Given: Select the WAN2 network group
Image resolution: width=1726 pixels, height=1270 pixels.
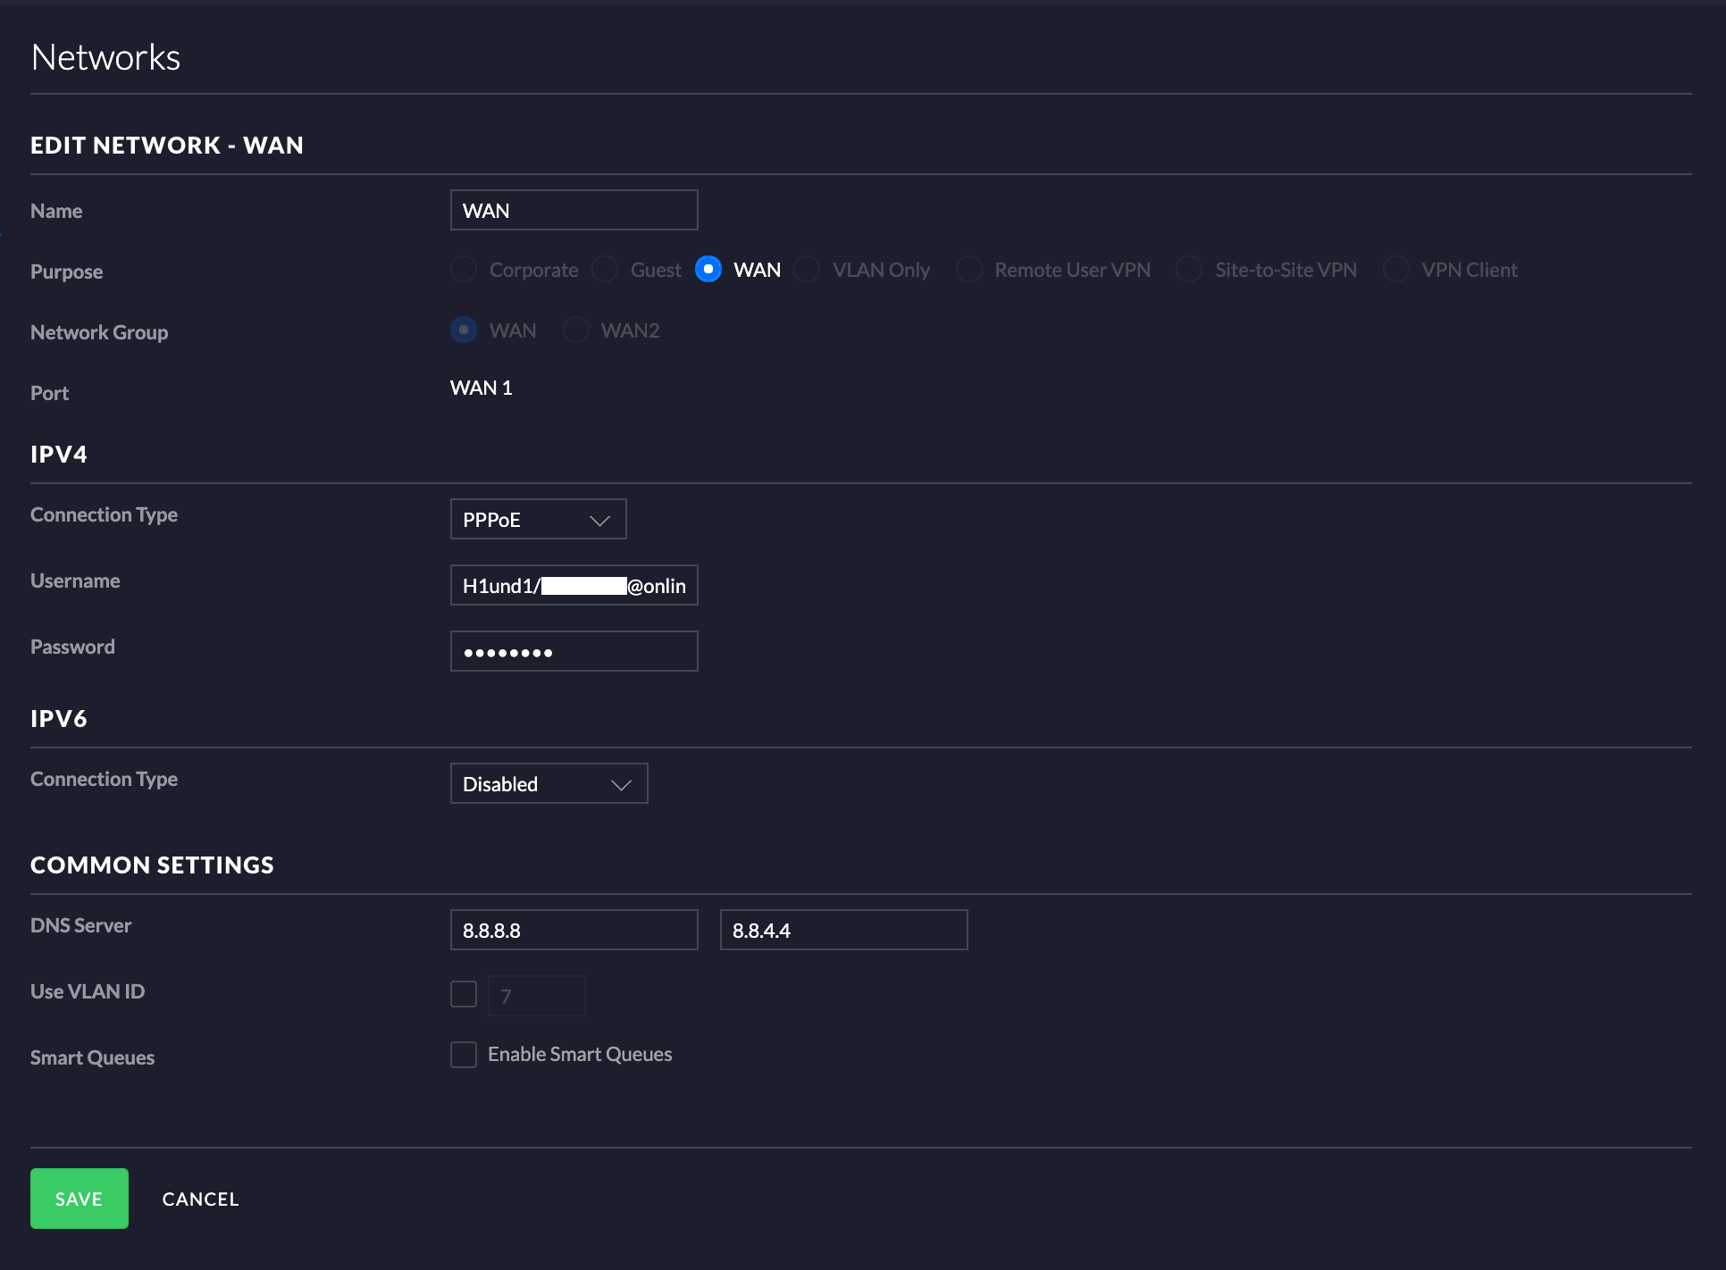Looking at the screenshot, I should pos(576,330).
